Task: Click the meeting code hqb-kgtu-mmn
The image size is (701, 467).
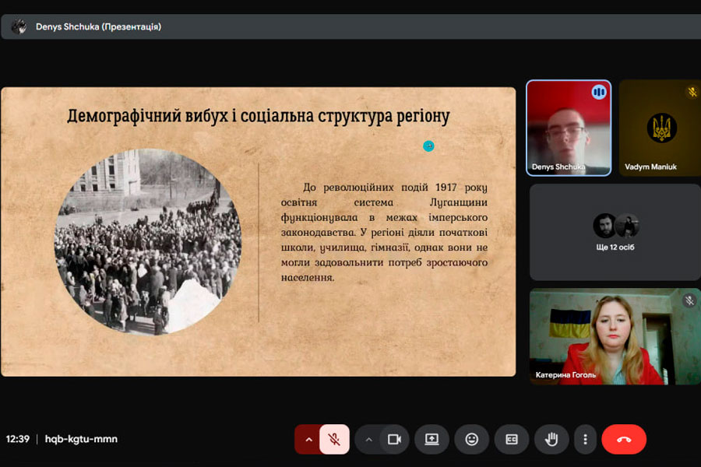Action: pyautogui.click(x=81, y=439)
